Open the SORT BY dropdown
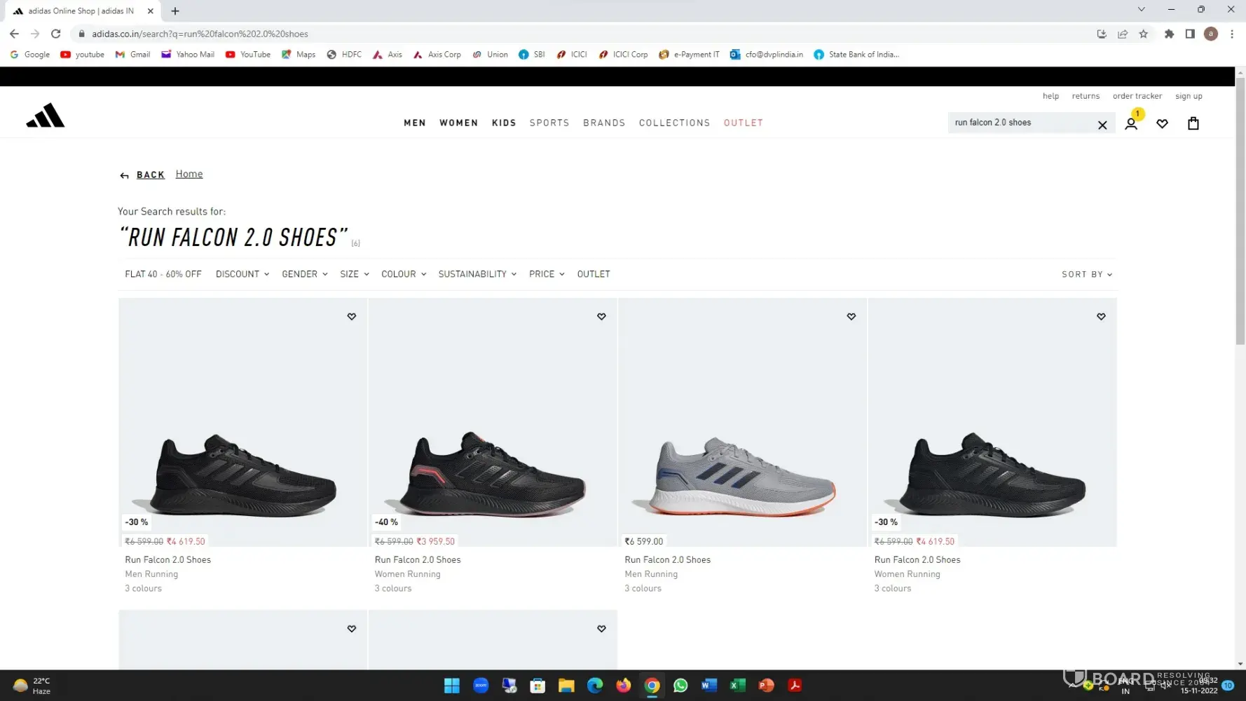 click(x=1087, y=275)
